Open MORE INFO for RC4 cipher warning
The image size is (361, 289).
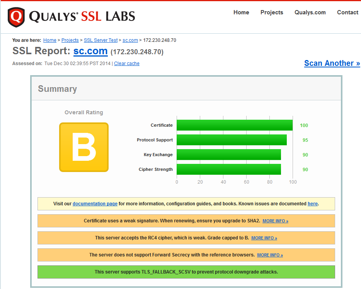coord(264,238)
